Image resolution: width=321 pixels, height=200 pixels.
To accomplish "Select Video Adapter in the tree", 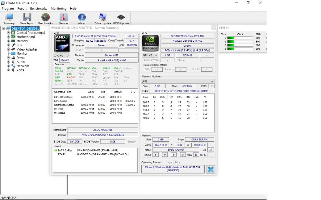I will [x=27, y=49].
